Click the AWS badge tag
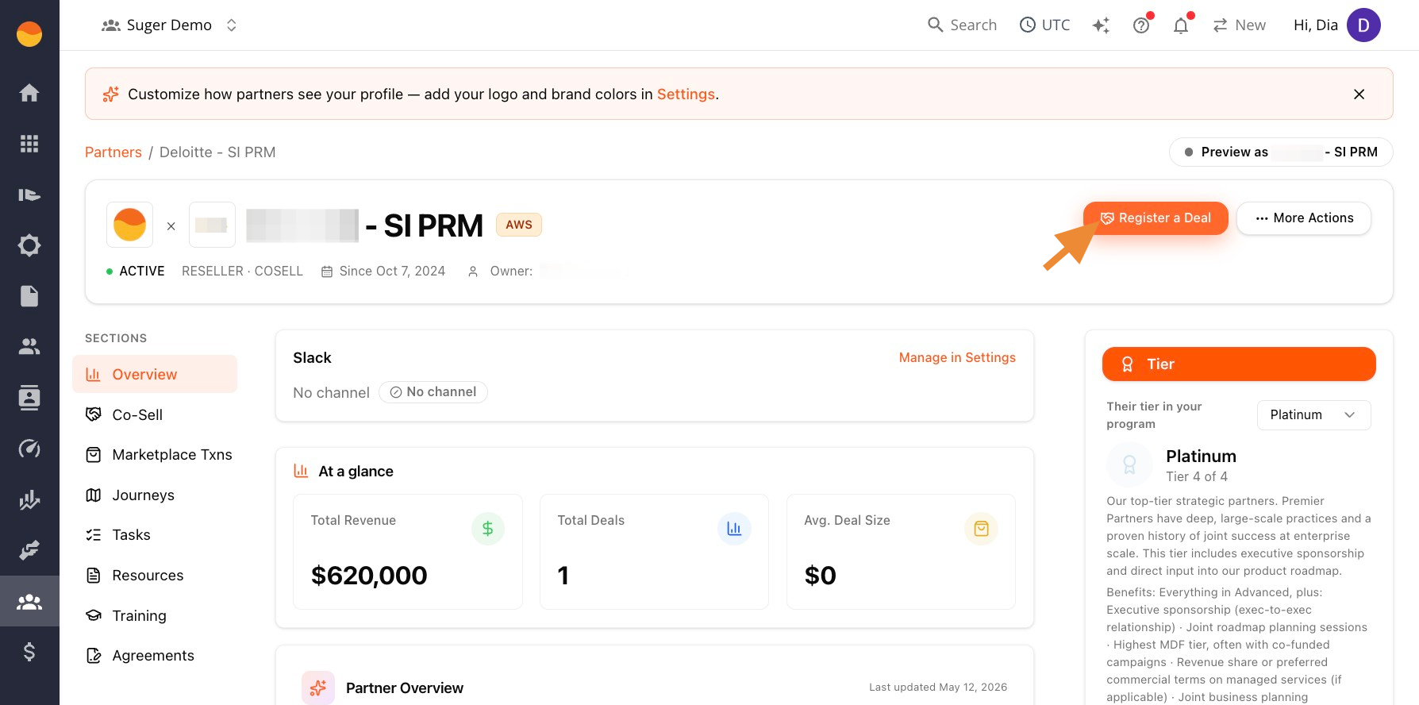The image size is (1419, 705). [519, 225]
